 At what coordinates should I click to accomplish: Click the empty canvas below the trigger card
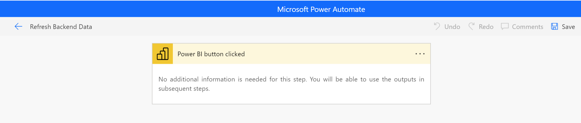[291, 114]
